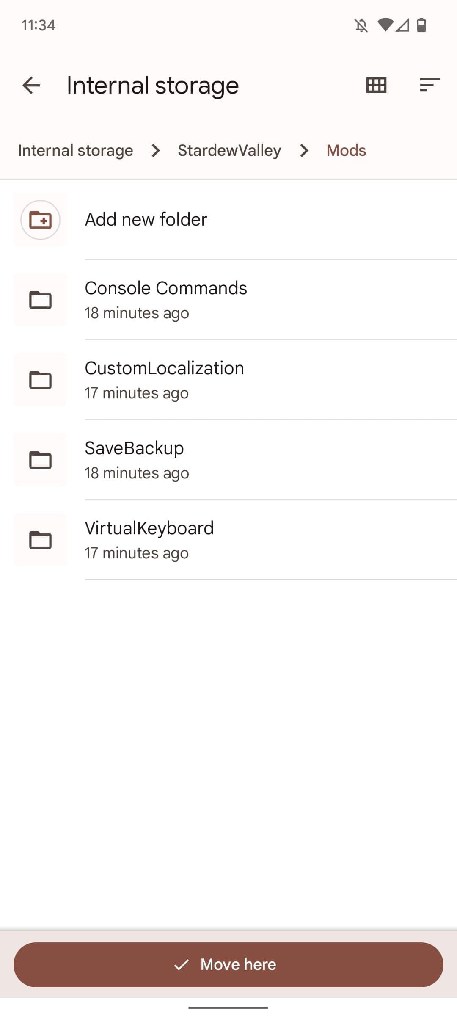The image size is (457, 1016).
Task: Tap the Add new folder icon
Action: pos(40,220)
